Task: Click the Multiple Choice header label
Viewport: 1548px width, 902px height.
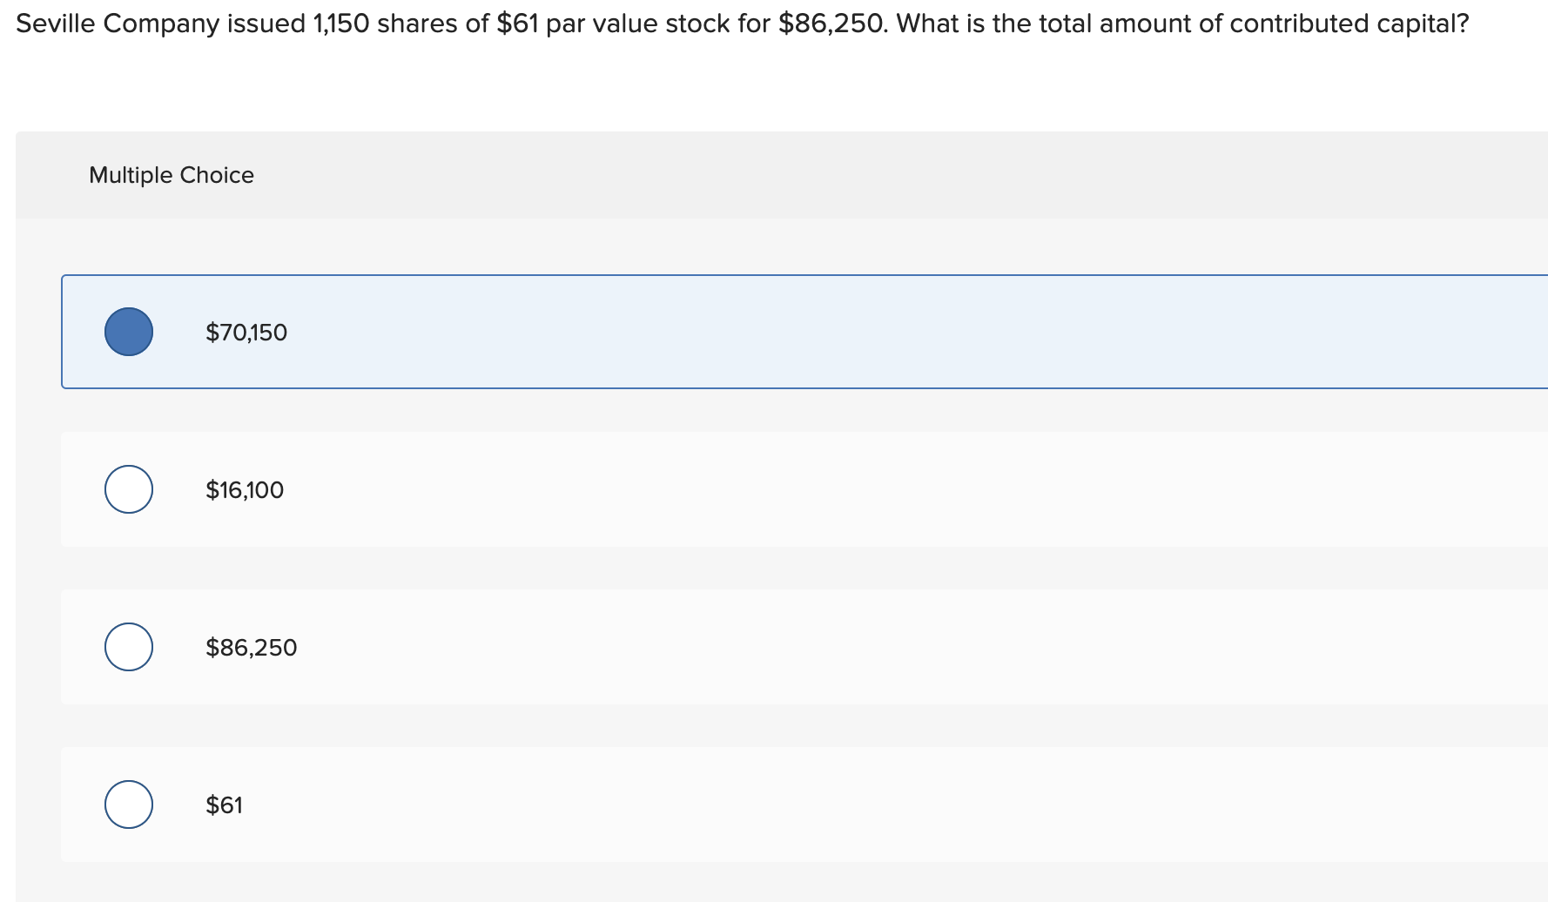Action: pos(172,174)
